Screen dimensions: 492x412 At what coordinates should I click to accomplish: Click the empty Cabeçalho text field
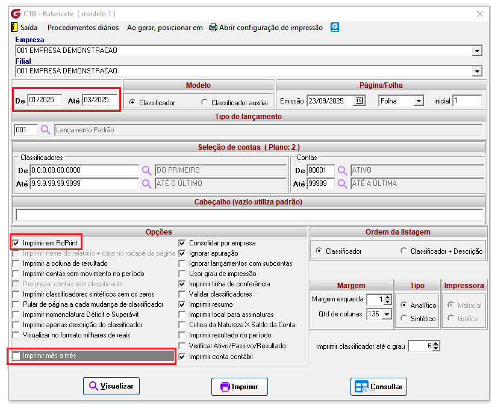249,215
